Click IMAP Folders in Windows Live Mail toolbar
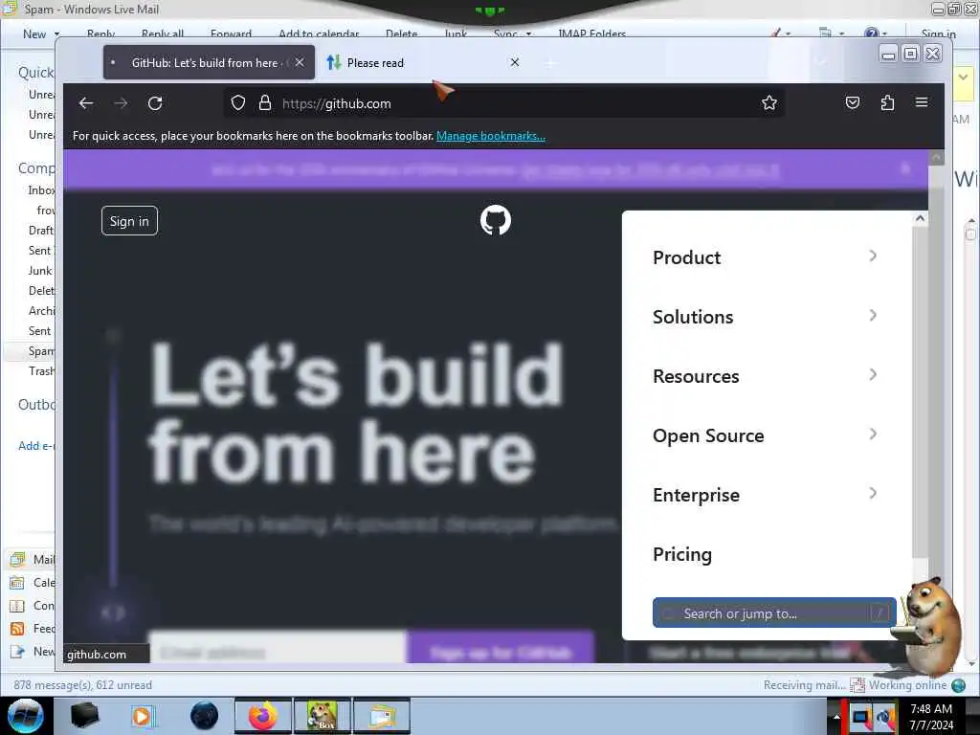The width and height of the screenshot is (980, 735). 591,33
